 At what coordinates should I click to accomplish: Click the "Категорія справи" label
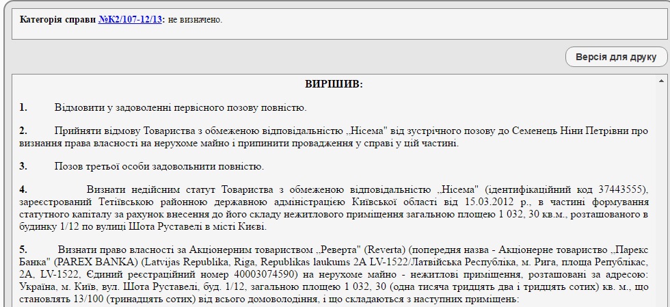(x=58, y=19)
